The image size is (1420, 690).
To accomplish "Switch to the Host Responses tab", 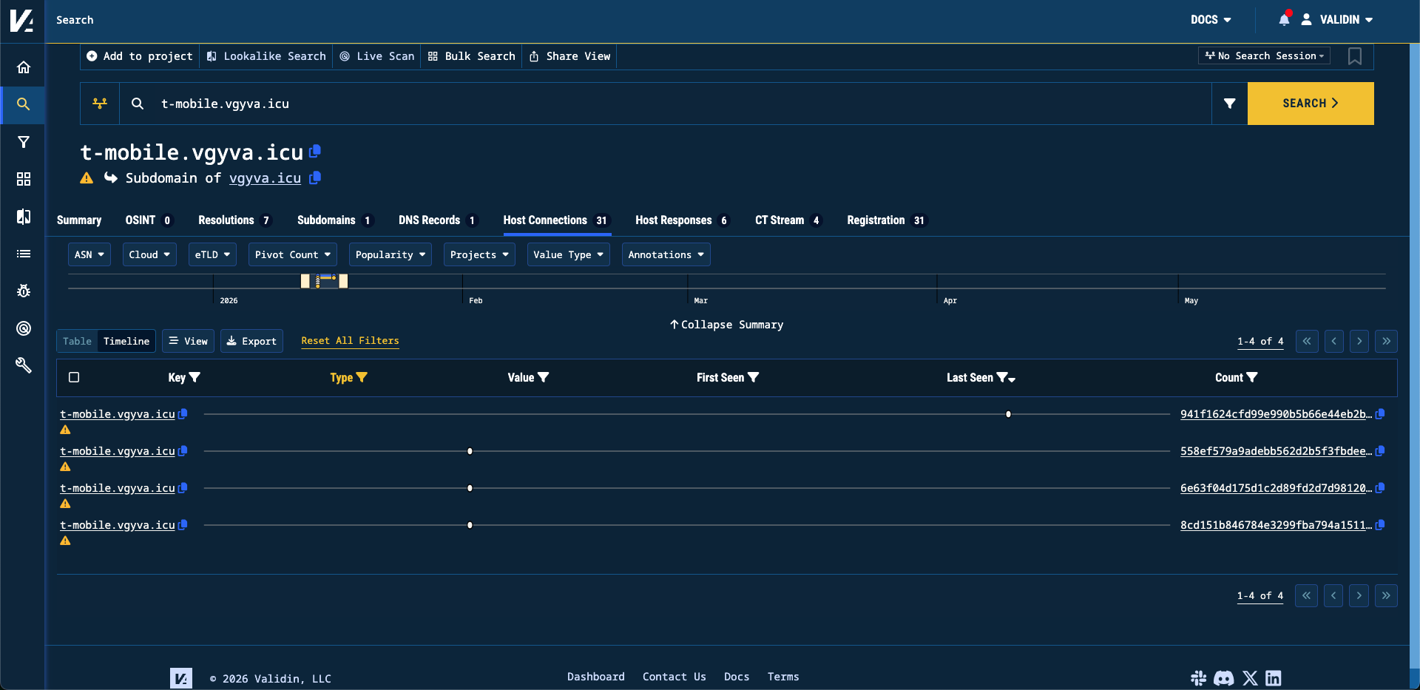I will tap(682, 220).
